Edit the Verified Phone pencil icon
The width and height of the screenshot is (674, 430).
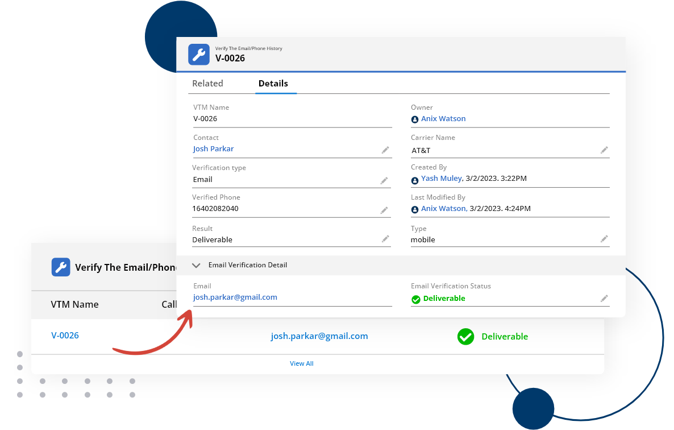tap(384, 210)
